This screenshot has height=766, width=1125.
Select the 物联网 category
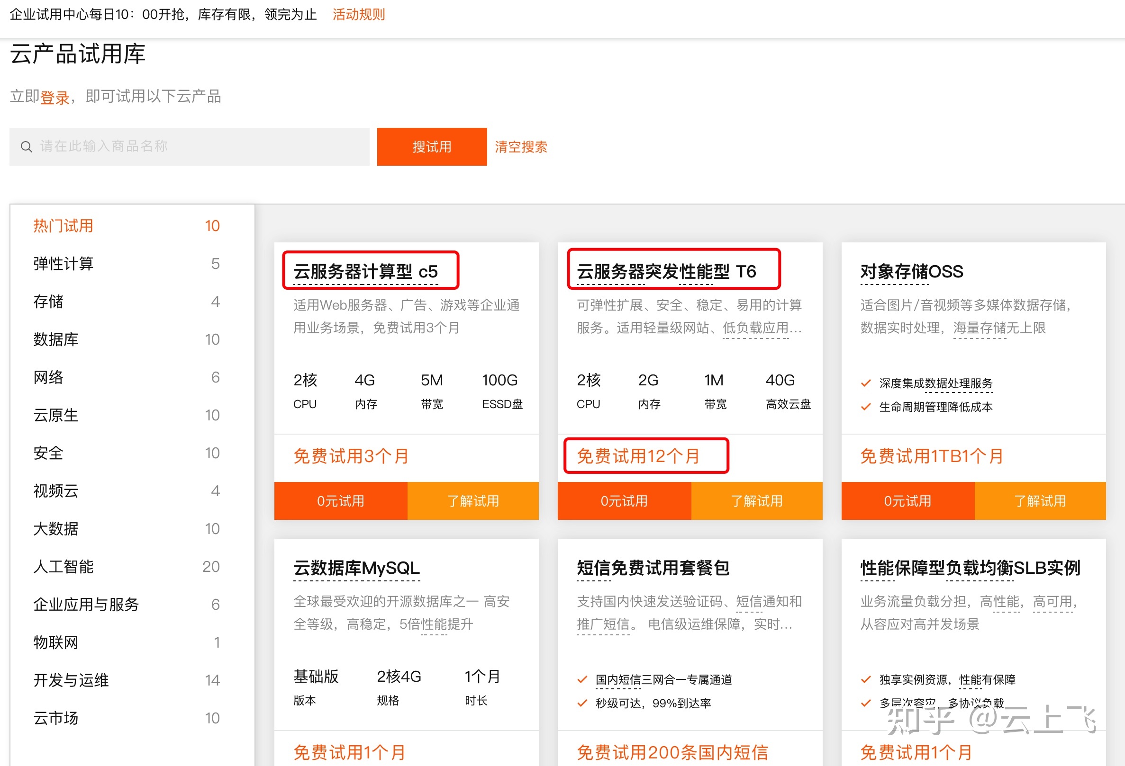[127, 642]
